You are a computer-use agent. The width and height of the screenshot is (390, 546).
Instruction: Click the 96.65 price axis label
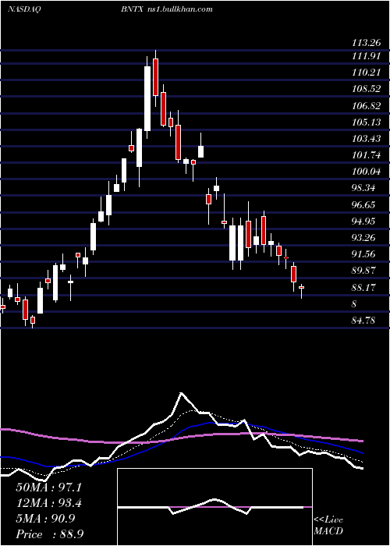pos(363,205)
